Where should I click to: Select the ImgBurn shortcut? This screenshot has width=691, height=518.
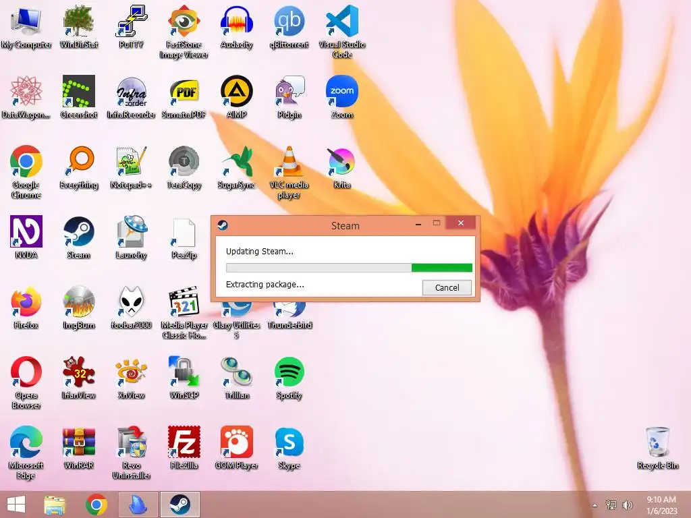click(x=78, y=308)
